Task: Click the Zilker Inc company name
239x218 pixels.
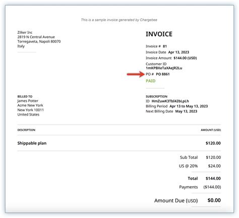Action: (25, 32)
